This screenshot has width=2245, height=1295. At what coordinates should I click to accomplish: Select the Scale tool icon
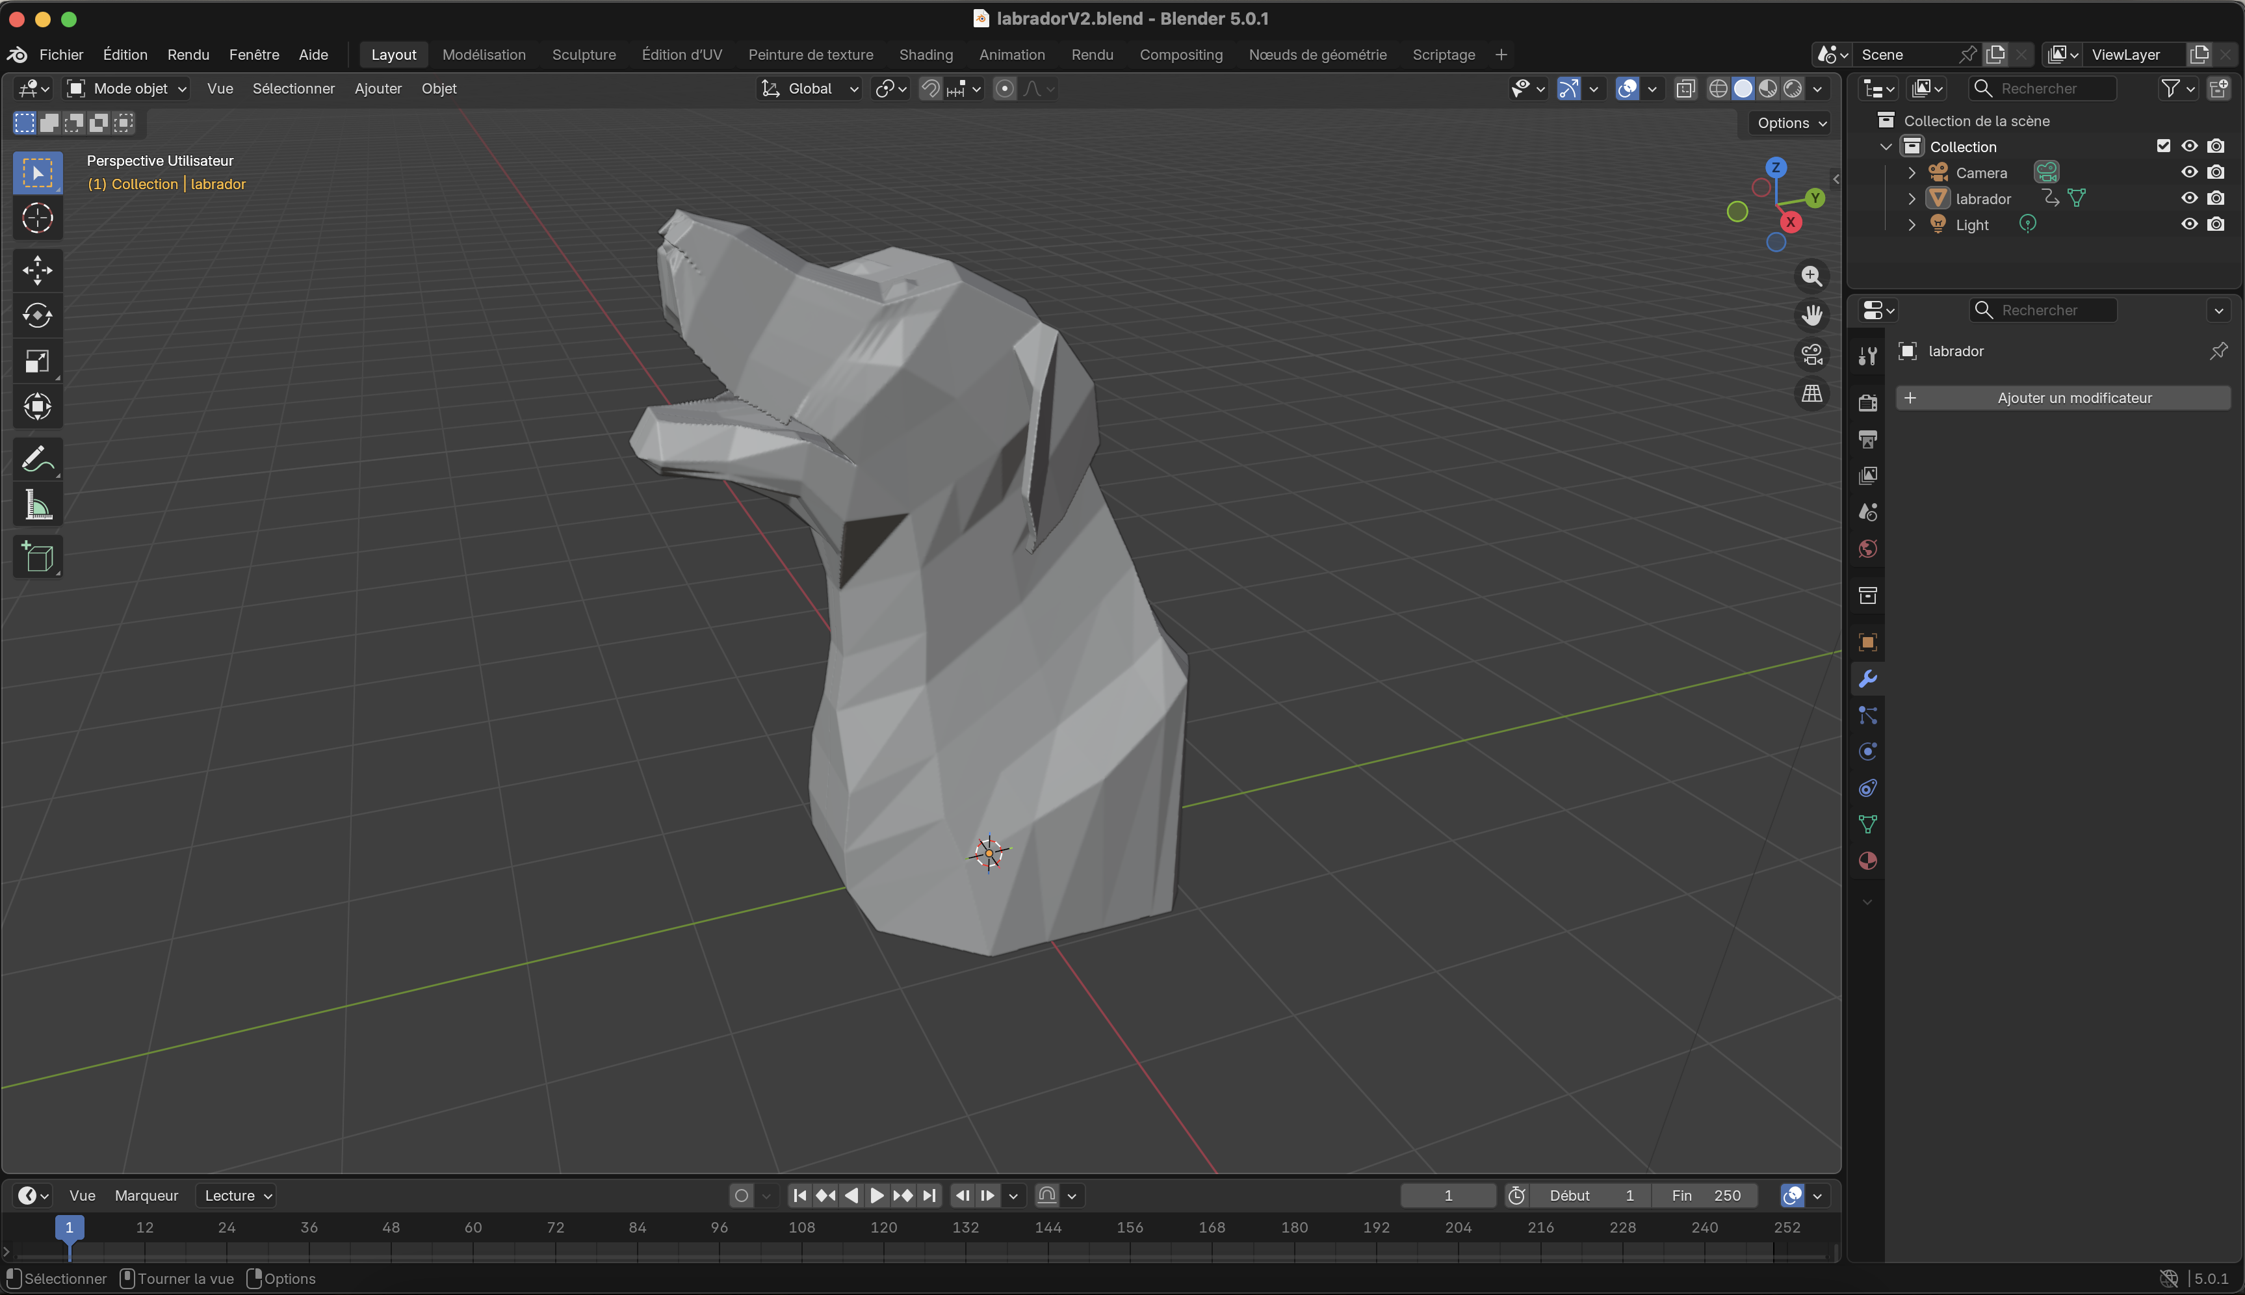pyautogui.click(x=37, y=361)
